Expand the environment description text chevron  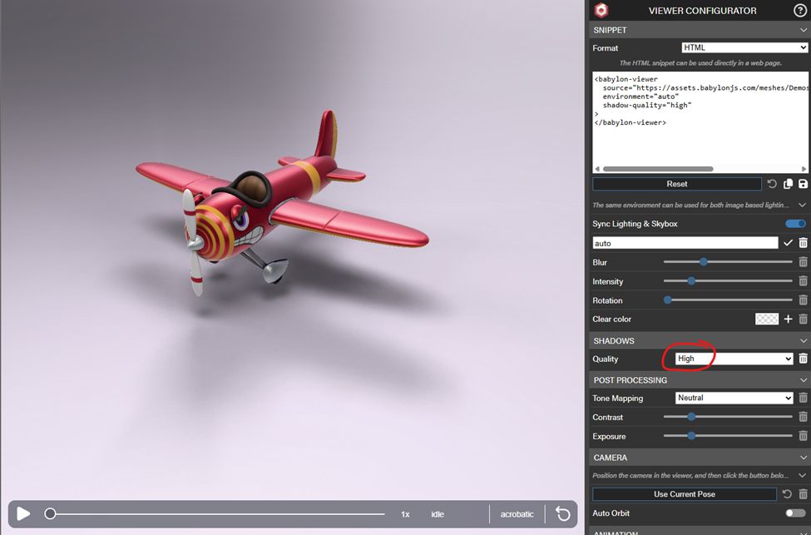(802, 205)
